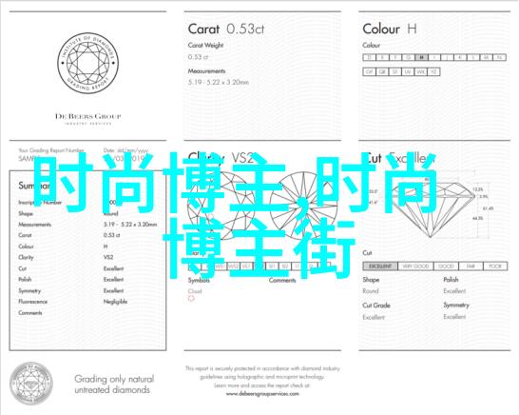
Task: Click the Colour H heading
Action: tap(390, 30)
